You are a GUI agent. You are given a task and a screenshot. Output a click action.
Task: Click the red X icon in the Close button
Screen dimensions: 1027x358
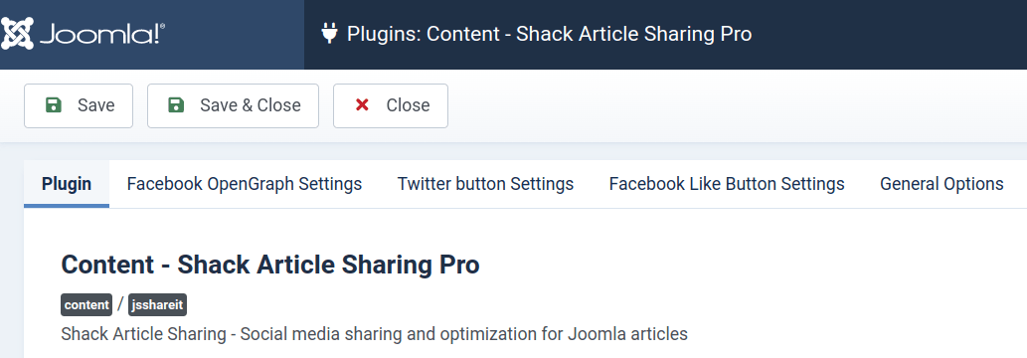(362, 105)
